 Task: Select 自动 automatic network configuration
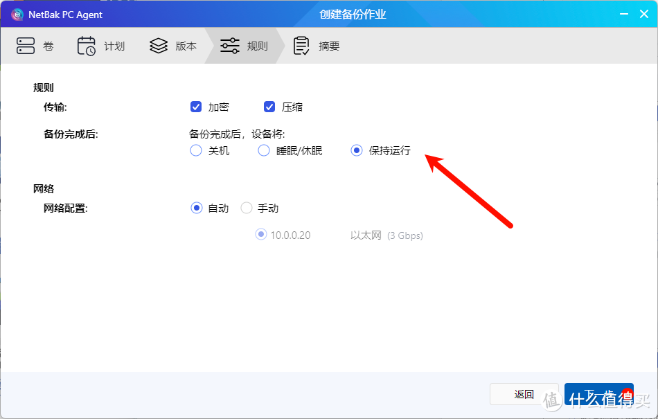196,207
